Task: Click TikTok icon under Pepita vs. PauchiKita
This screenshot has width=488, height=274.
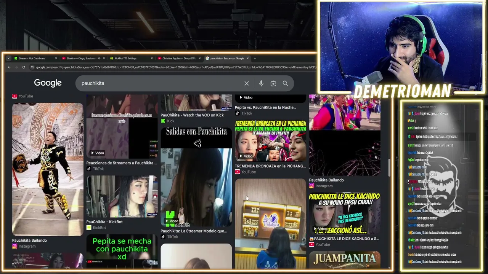Action: tap(237, 113)
